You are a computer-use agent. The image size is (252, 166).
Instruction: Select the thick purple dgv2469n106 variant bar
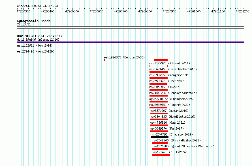click(x=130, y=42)
